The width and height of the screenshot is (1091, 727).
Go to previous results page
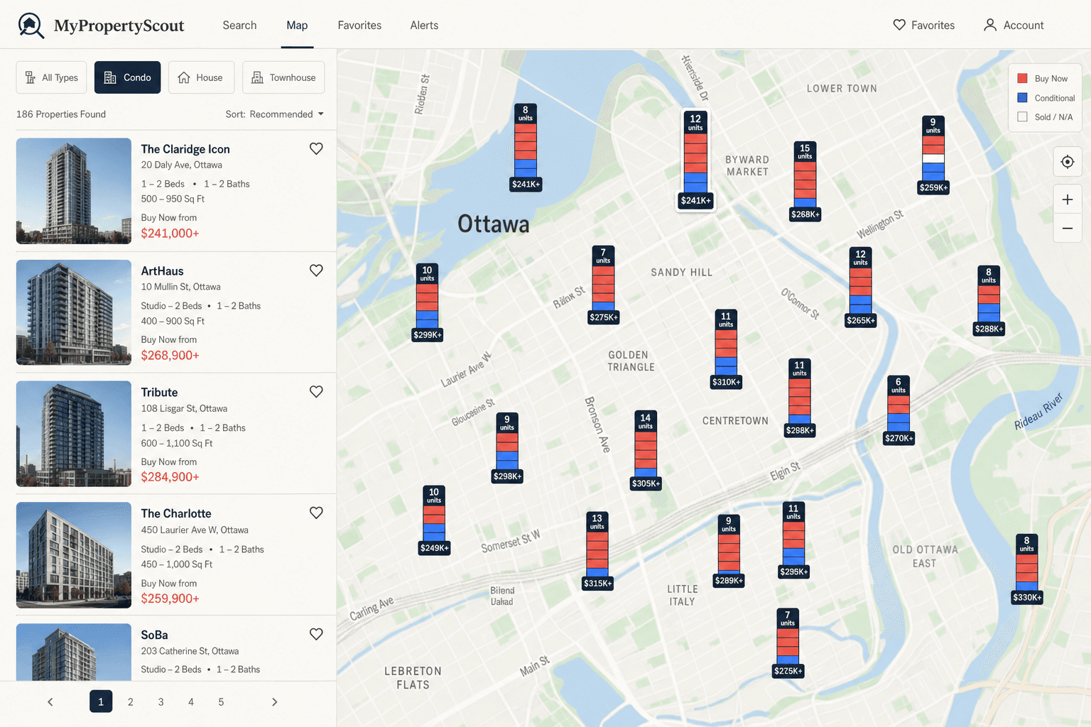[50, 702]
